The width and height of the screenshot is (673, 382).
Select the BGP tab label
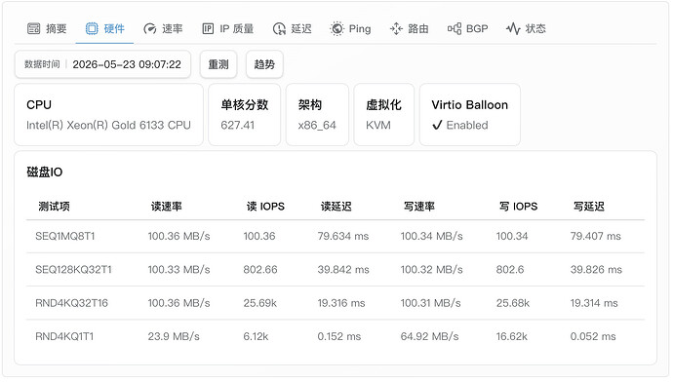(x=477, y=28)
